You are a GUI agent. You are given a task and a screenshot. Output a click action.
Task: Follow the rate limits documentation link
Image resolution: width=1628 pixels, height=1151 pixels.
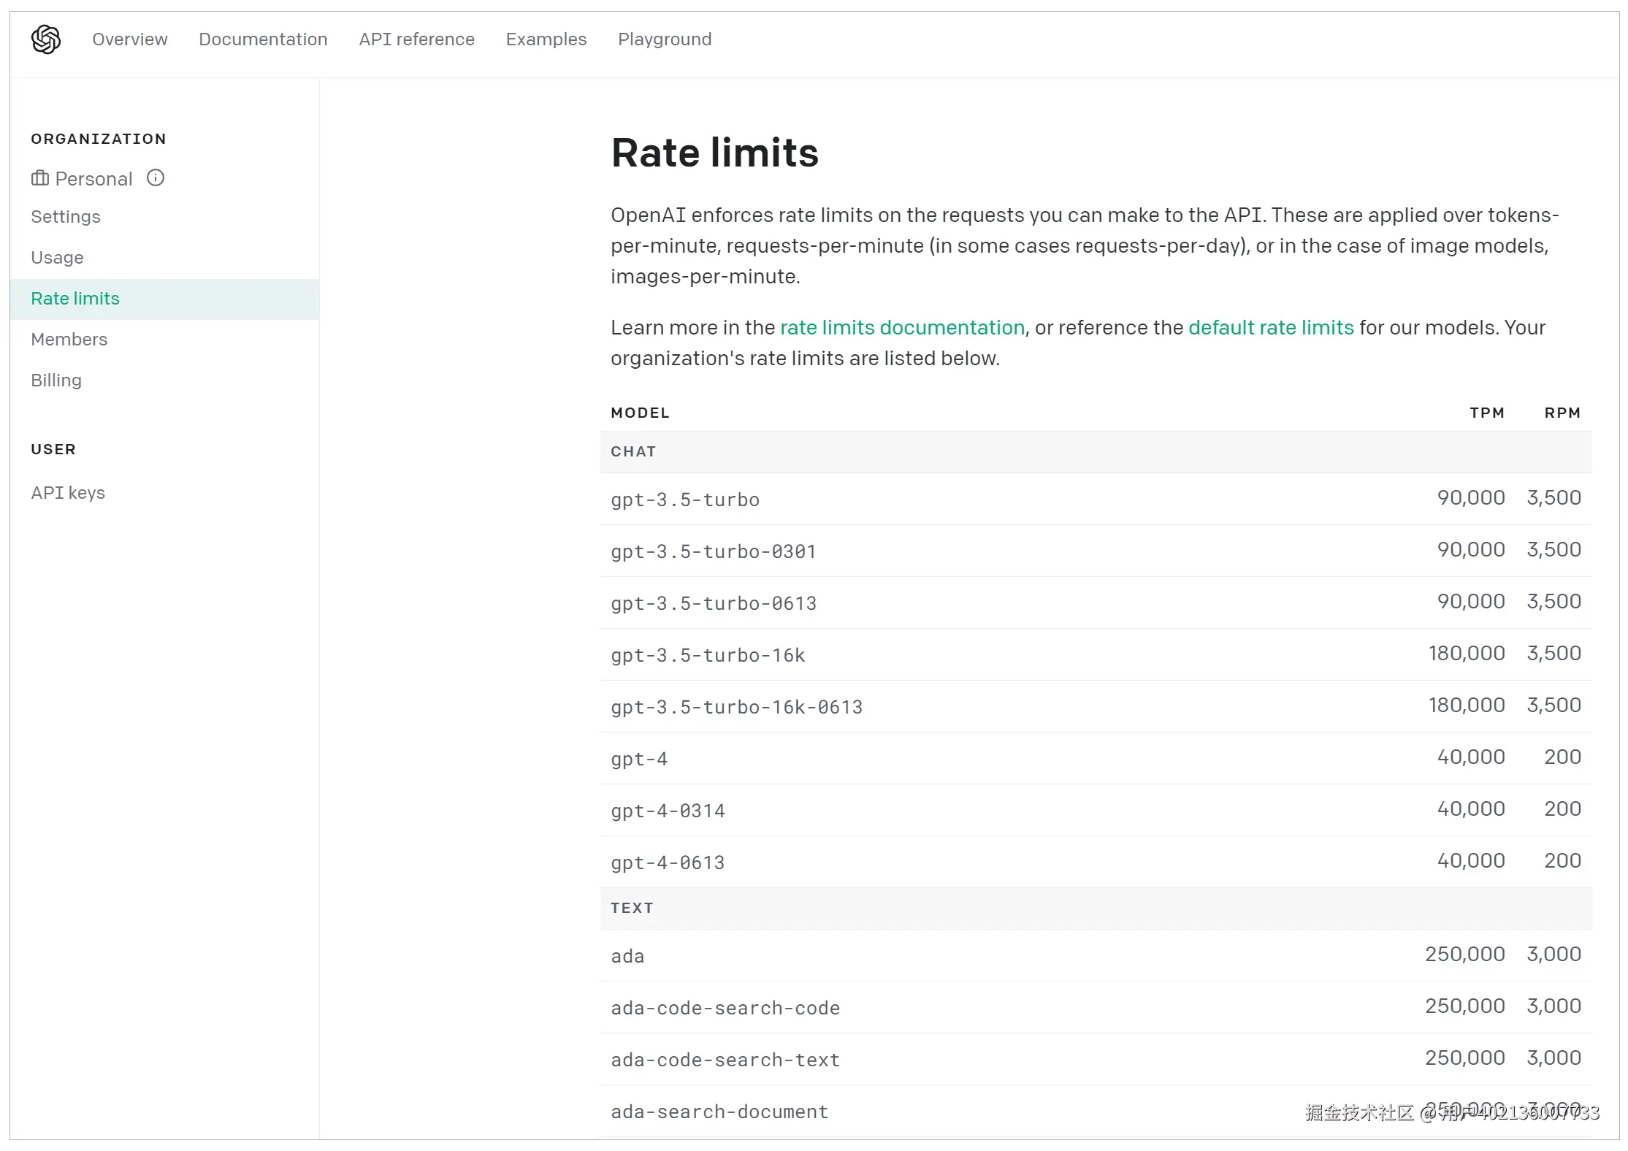tap(902, 328)
